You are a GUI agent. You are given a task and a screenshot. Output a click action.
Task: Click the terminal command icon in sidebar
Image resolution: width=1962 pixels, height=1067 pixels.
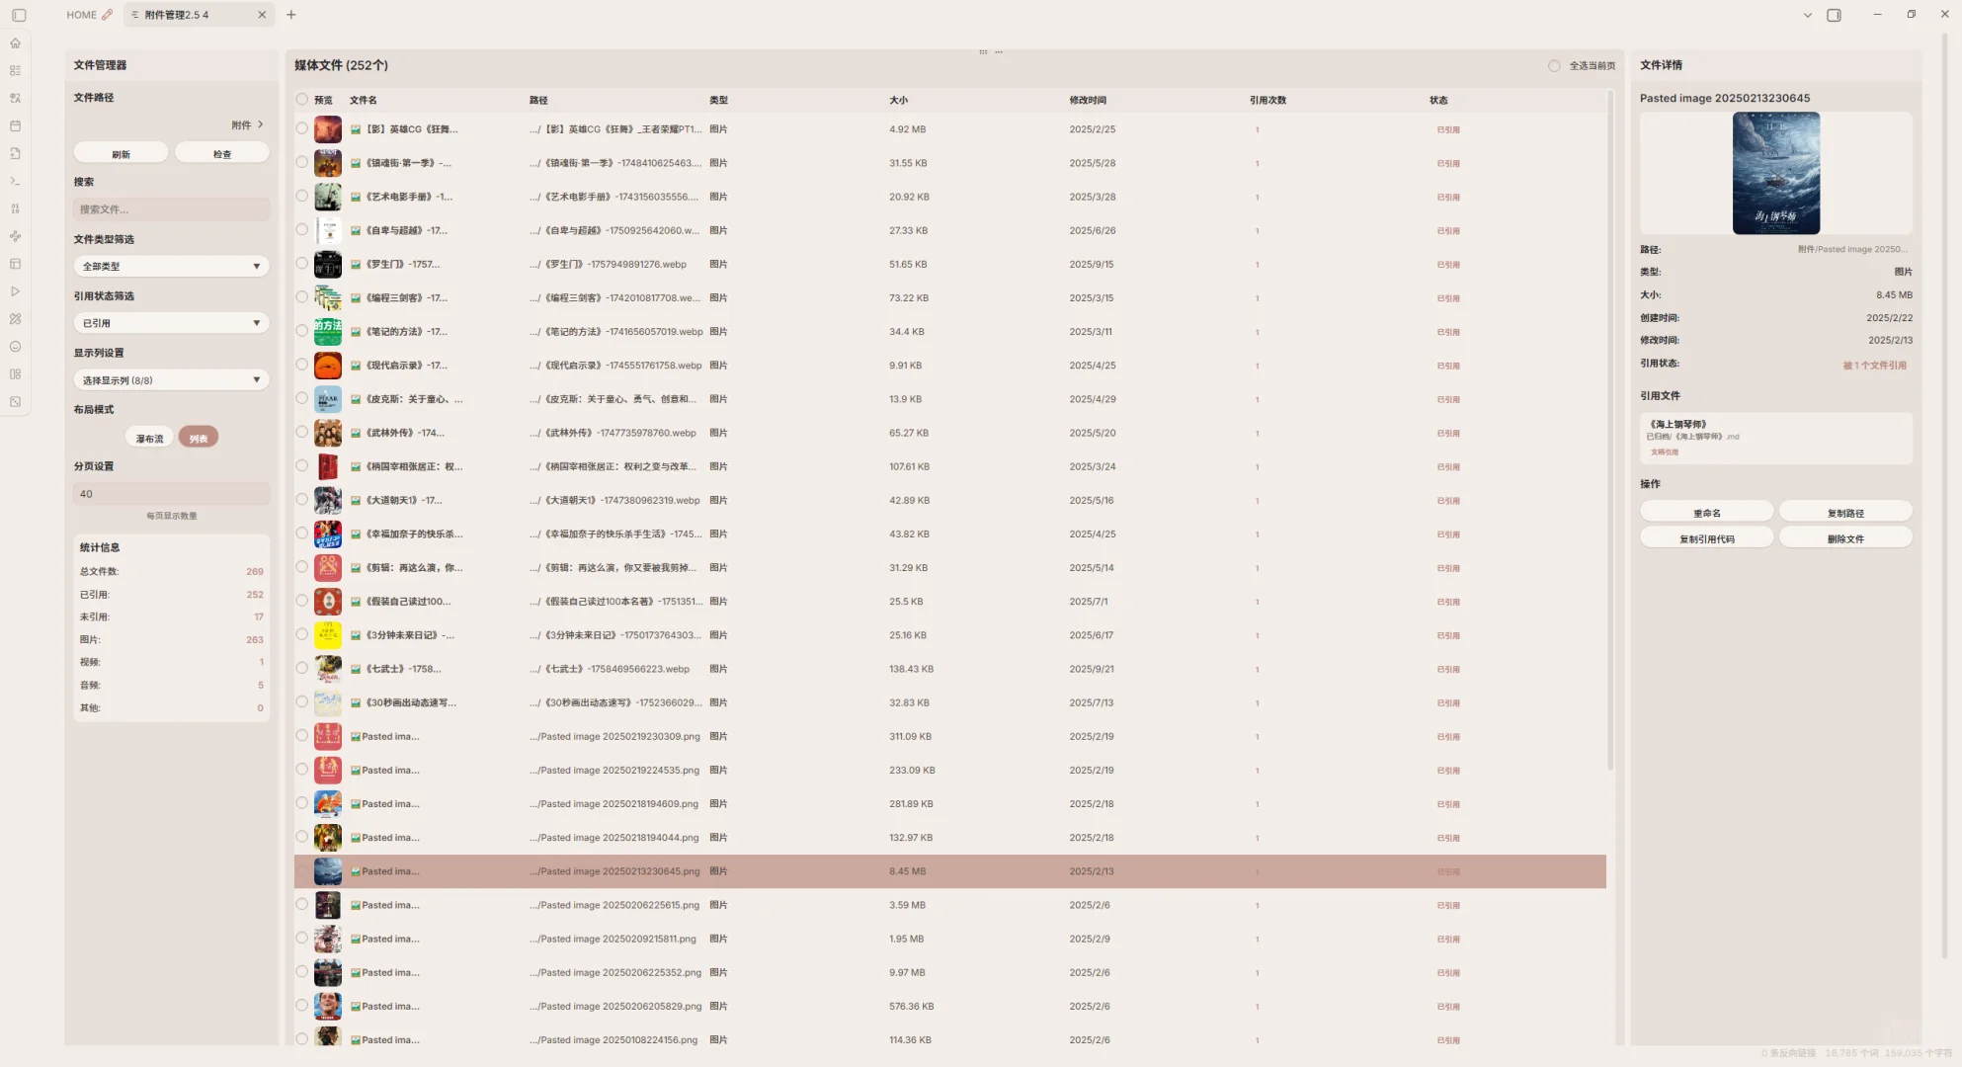(15, 182)
